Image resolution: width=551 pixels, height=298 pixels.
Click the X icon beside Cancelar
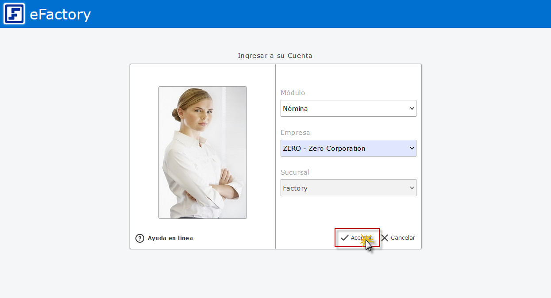pos(385,238)
